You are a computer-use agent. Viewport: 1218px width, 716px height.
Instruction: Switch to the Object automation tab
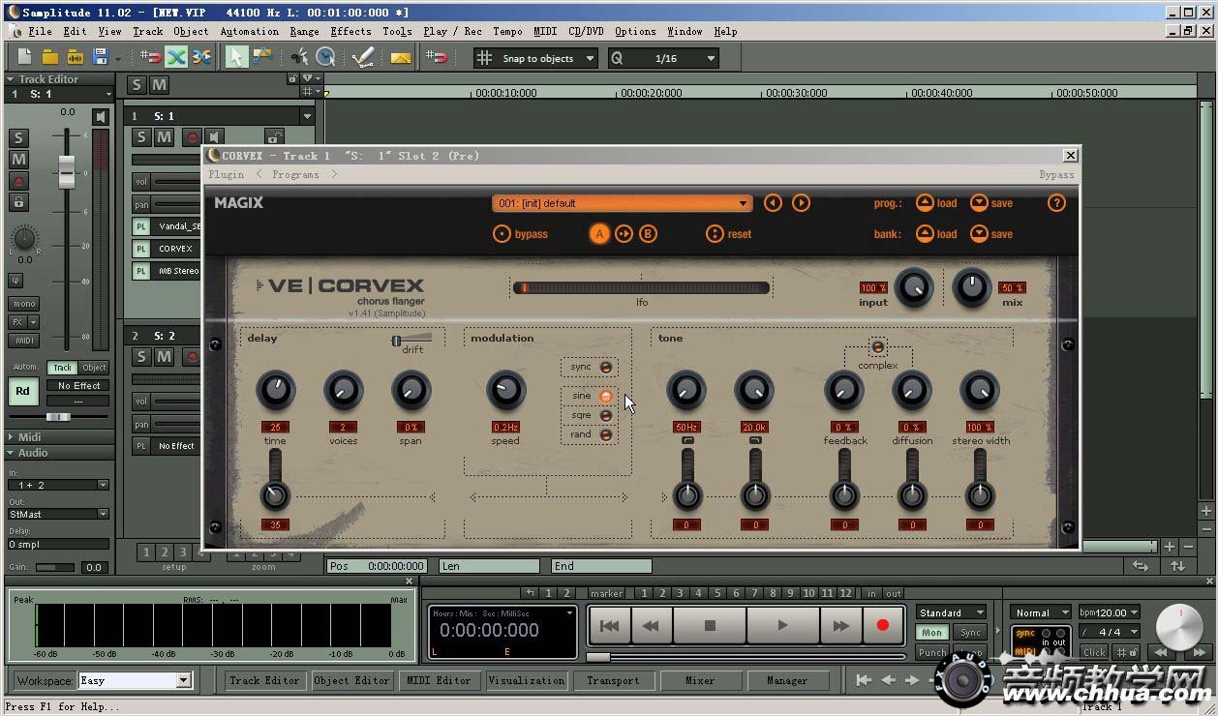(94, 368)
